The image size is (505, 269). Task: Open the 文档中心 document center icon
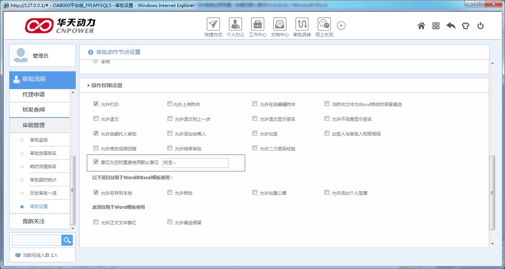279,24
